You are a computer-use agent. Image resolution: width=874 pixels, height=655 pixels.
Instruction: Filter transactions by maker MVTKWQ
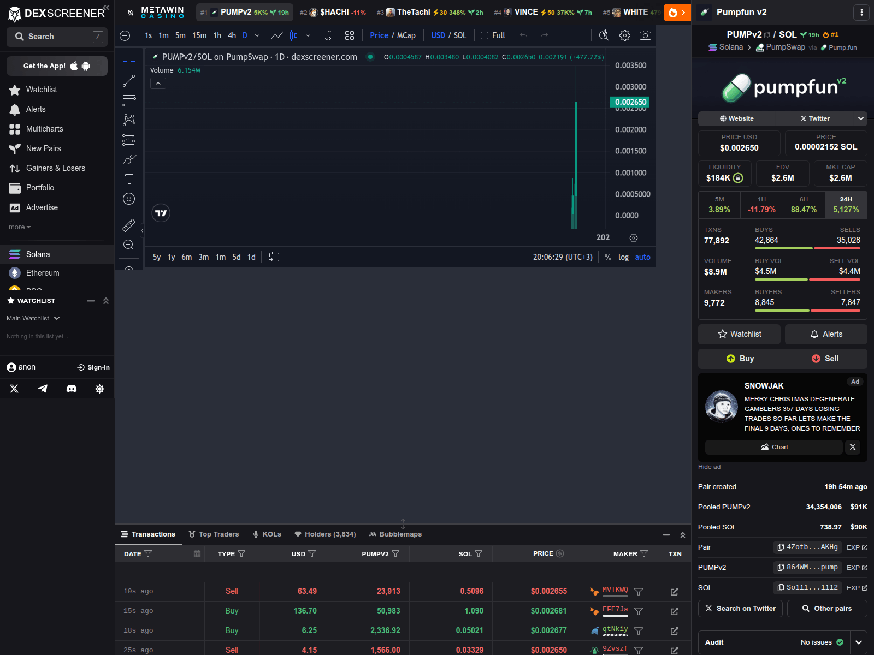[x=639, y=591]
